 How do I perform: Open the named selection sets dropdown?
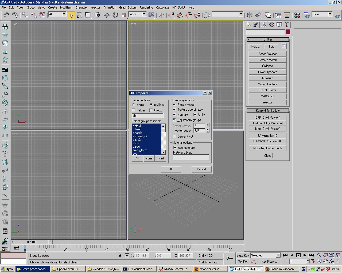click(241, 14)
